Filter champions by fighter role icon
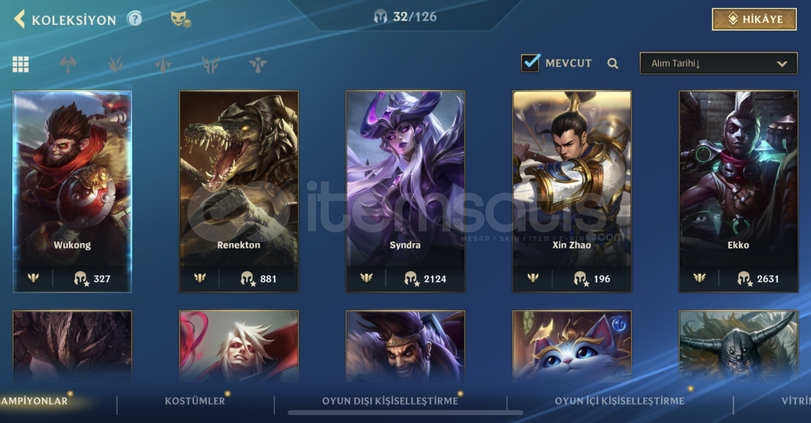811x423 pixels. (x=68, y=64)
